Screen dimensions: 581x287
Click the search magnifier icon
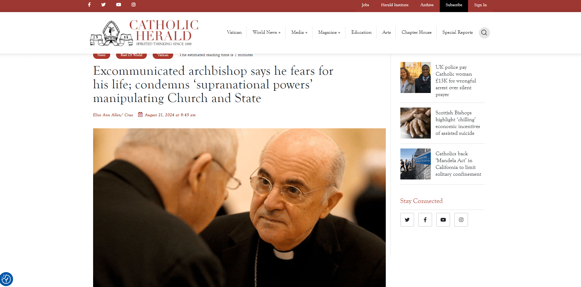point(484,33)
